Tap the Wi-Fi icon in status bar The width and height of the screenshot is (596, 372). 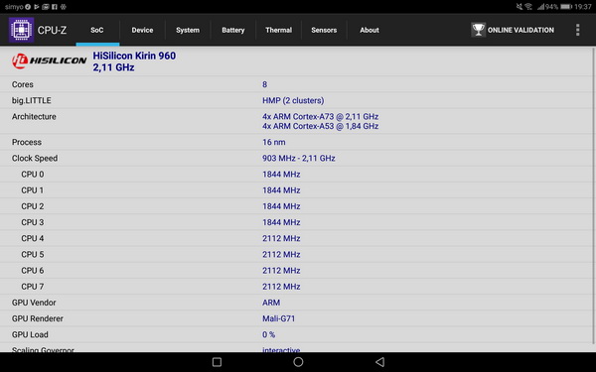tap(528, 7)
